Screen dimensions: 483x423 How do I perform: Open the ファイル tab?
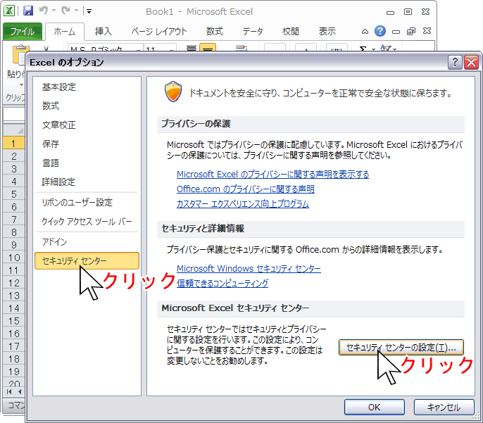pos(23,32)
